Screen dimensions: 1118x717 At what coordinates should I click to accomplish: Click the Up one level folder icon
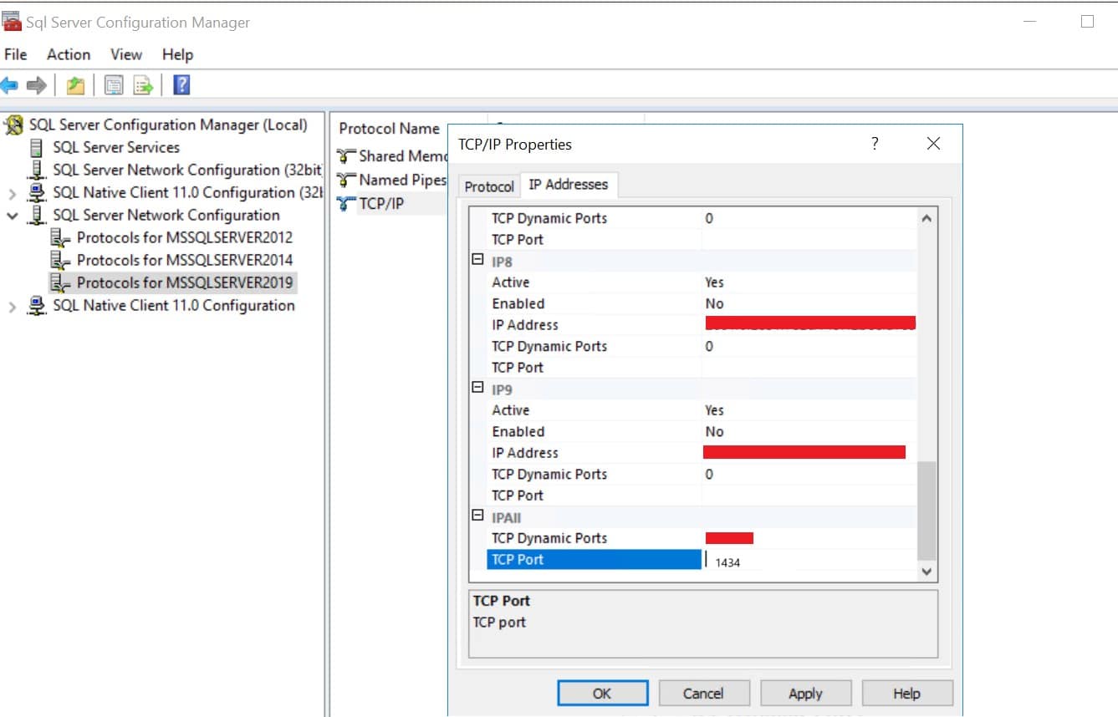coord(76,85)
